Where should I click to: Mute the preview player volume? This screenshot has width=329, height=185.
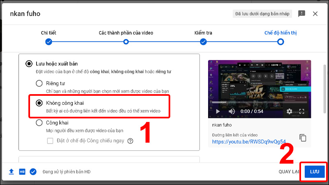pyautogui.click(x=232, y=111)
